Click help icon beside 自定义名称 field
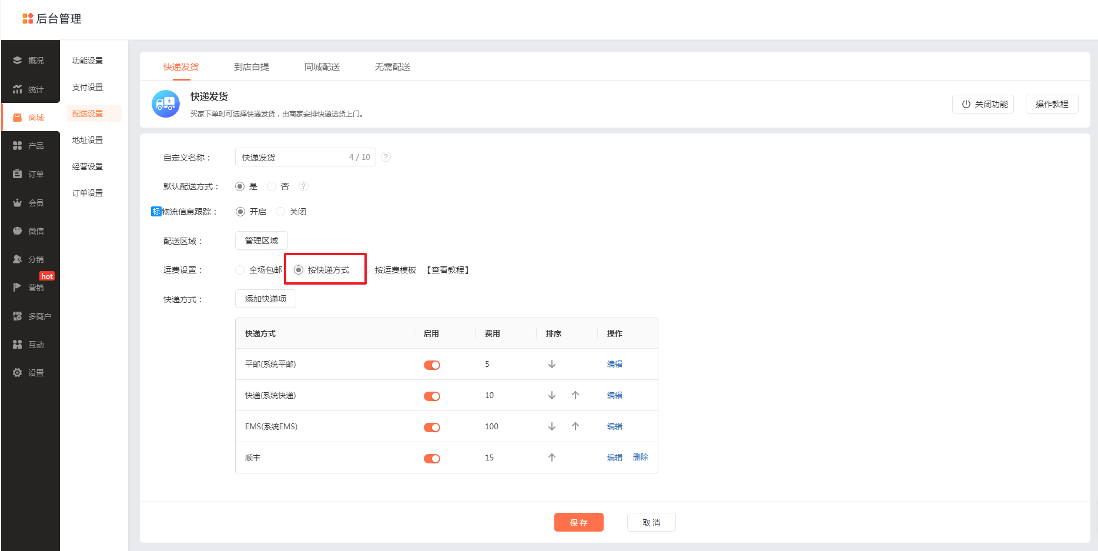The width and height of the screenshot is (1098, 551). 386,157
